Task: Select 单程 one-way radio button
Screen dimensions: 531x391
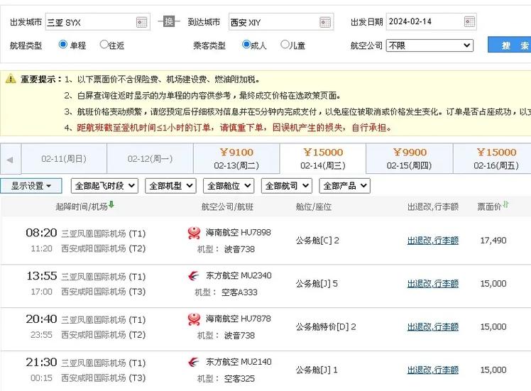Action: (x=63, y=45)
